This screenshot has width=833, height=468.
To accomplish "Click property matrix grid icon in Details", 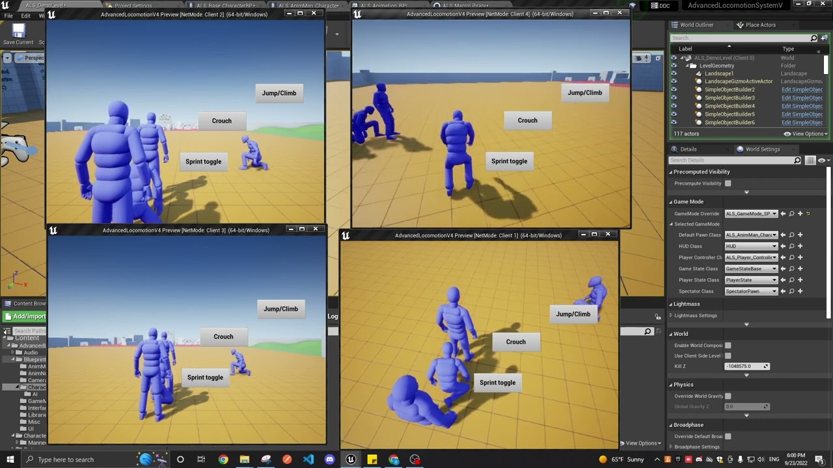I will point(810,161).
